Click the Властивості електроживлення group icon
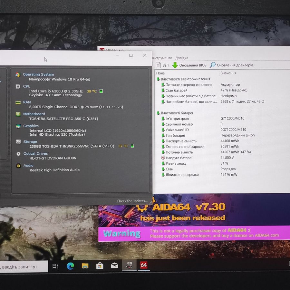The width and height of the screenshot is (290, 290). (158, 79)
